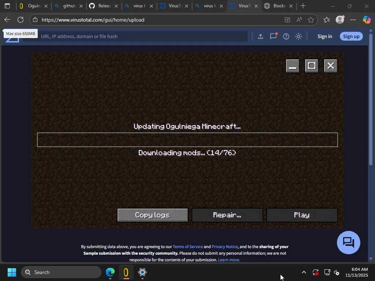Open the Windows Start menu
The image size is (375, 281).
tap(12, 272)
